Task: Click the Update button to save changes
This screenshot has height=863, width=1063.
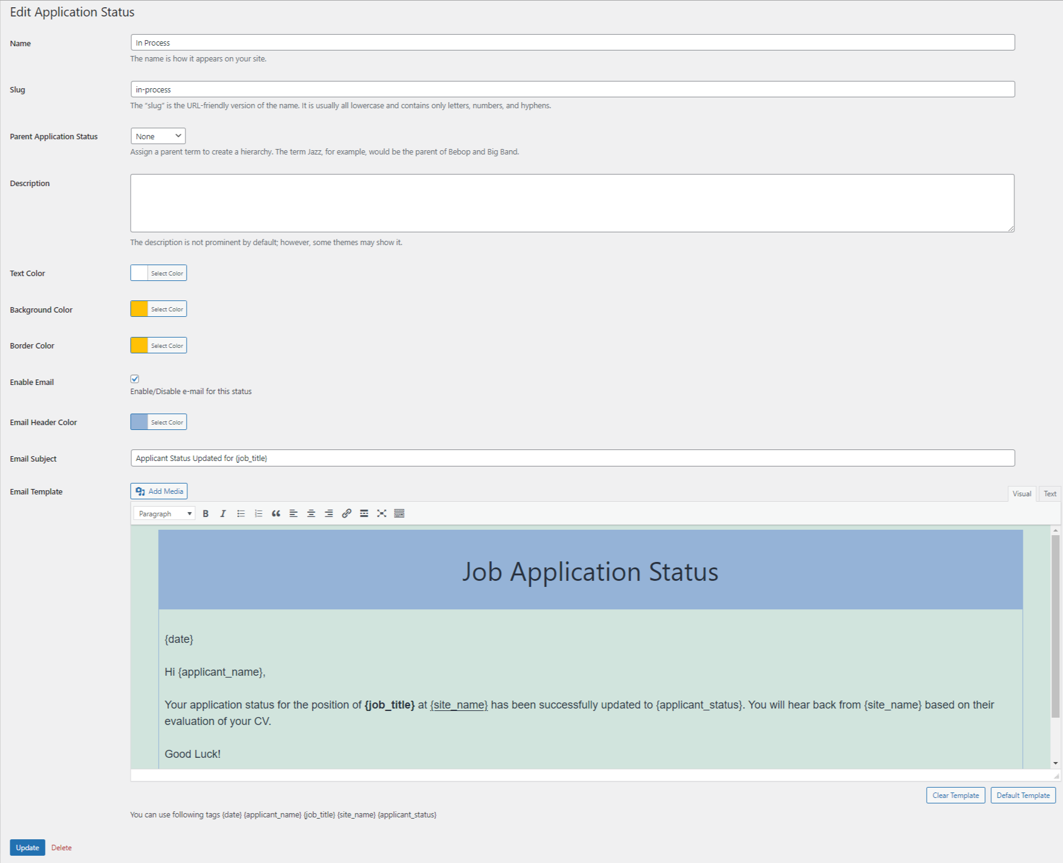Action: point(27,847)
